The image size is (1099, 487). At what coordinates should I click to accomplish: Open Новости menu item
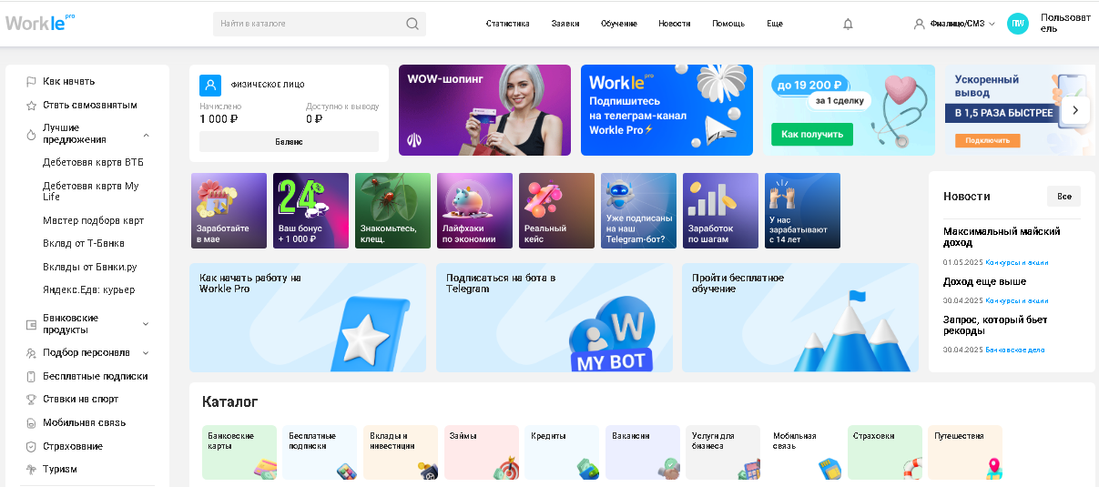tap(675, 24)
